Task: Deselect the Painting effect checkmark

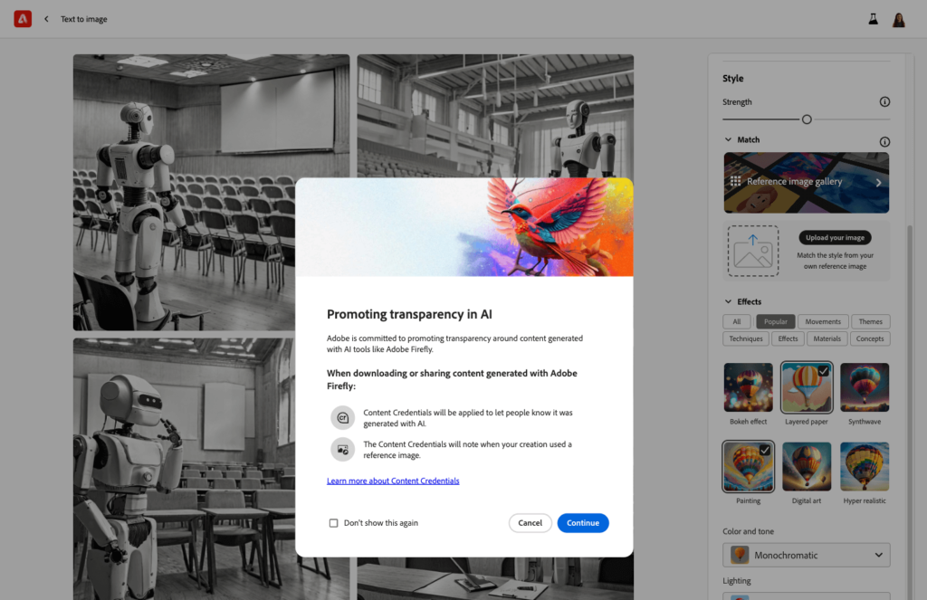Action: pyautogui.click(x=765, y=449)
